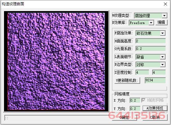This screenshot has height=125, width=171.
Task: Expand the 效果库 Freeform dropdown
Action: pyautogui.click(x=151, y=23)
